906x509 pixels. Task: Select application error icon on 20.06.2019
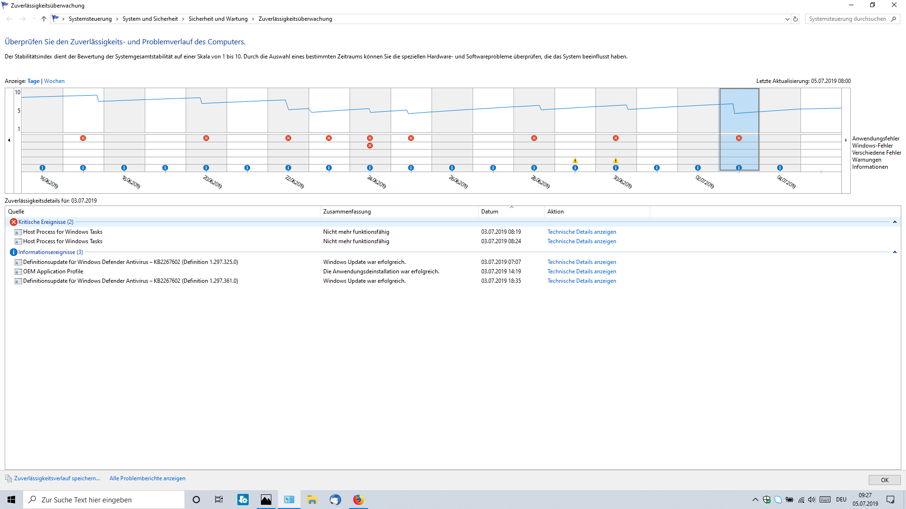click(x=206, y=138)
